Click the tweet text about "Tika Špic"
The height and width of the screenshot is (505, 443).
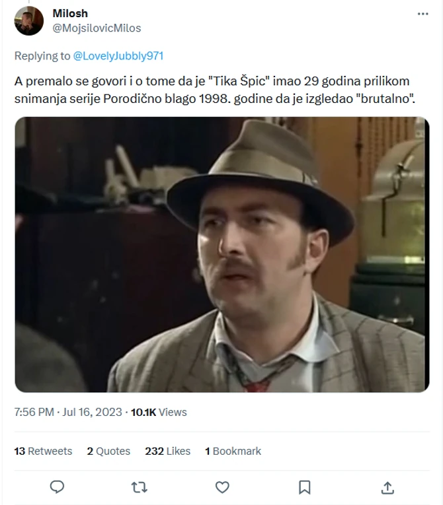212,90
